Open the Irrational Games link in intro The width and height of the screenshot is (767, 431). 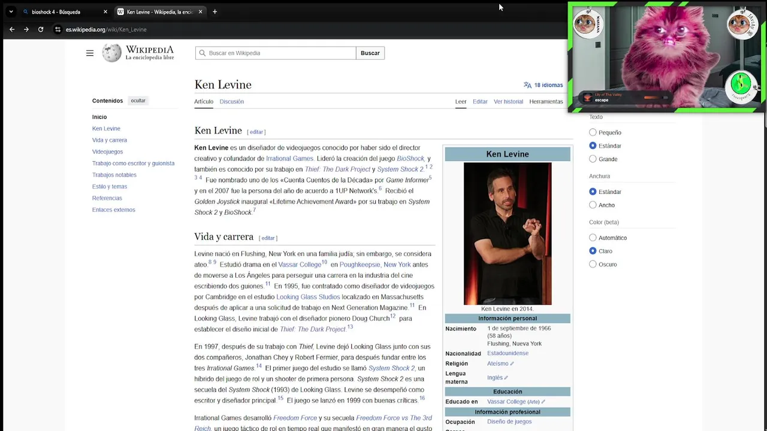[290, 159]
